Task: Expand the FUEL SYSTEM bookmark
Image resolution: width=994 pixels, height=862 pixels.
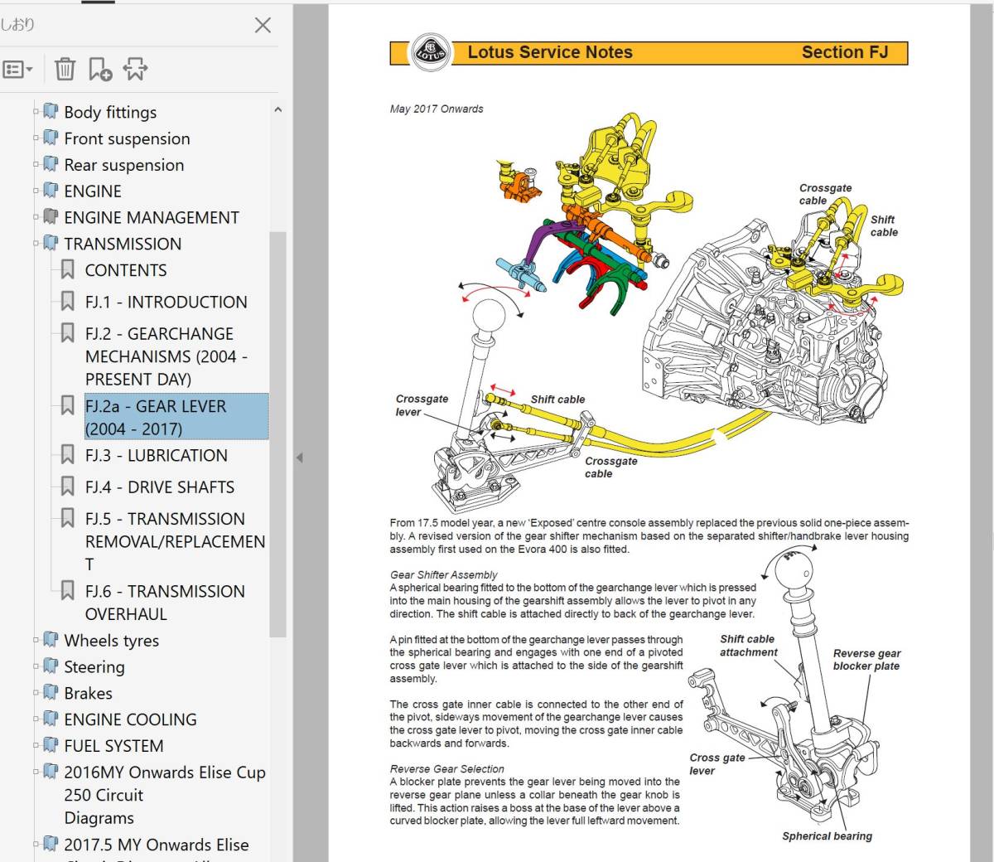Action: point(36,746)
